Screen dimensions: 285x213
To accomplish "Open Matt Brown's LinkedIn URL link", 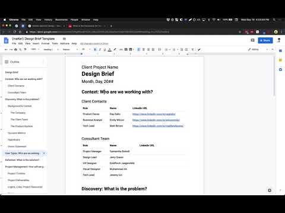I will [158, 126].
